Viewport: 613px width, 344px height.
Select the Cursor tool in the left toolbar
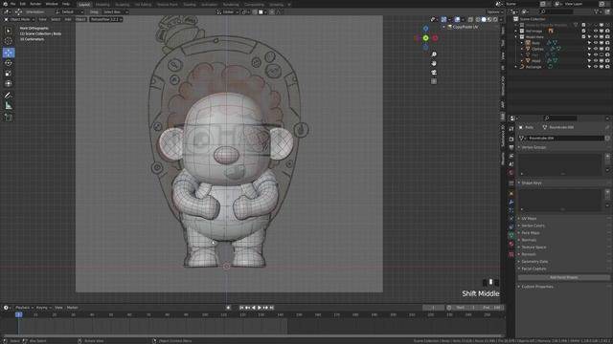(9, 41)
